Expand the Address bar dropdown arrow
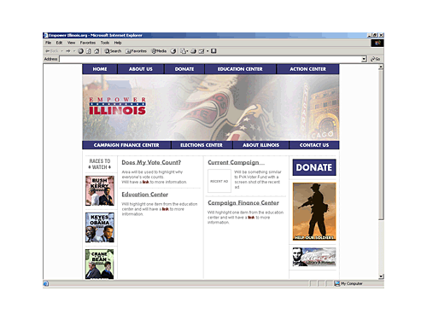The width and height of the screenshot is (427, 320). click(x=364, y=59)
